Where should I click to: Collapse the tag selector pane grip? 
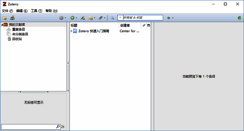coord(34,92)
